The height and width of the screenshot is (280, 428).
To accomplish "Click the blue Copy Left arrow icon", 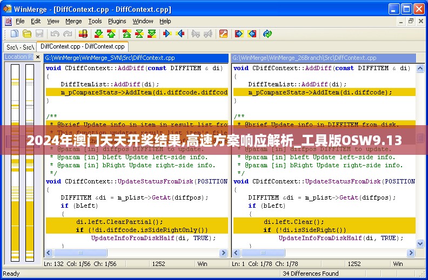I will pos(180,34).
